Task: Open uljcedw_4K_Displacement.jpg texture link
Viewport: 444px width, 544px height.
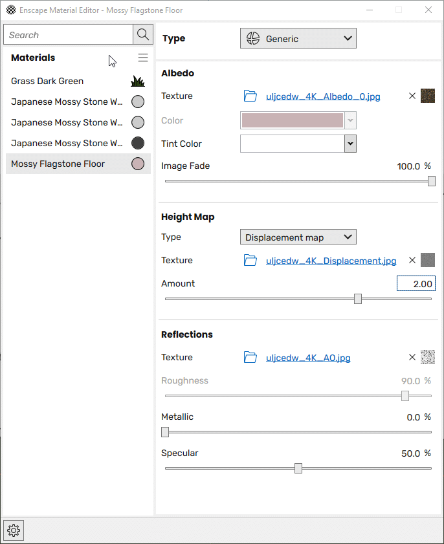Action: point(331,261)
